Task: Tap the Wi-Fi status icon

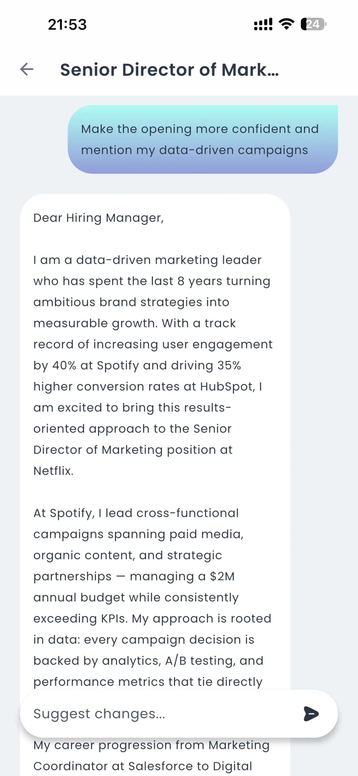Action: click(x=286, y=24)
